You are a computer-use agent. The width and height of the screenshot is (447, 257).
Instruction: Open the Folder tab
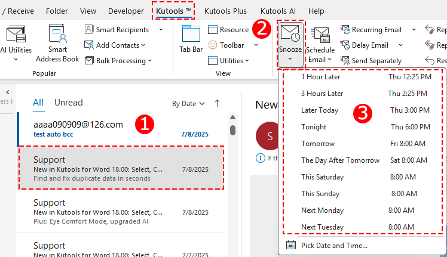point(57,11)
